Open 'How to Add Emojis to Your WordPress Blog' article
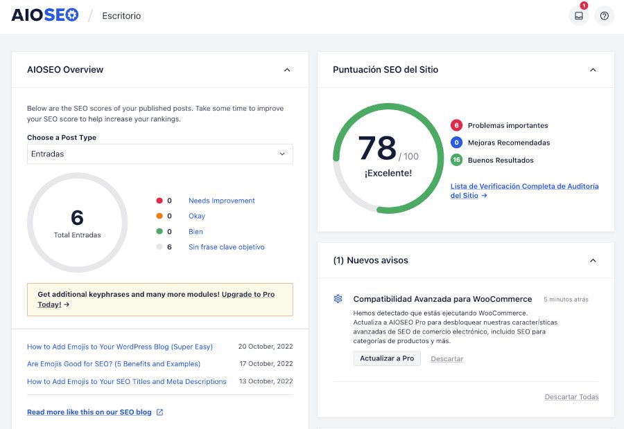This screenshot has height=429, width=624. (x=120, y=347)
